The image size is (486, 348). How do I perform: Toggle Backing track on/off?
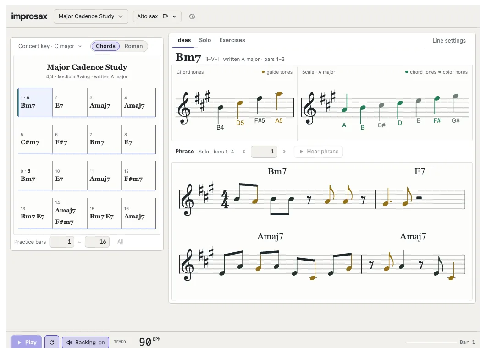coord(86,342)
